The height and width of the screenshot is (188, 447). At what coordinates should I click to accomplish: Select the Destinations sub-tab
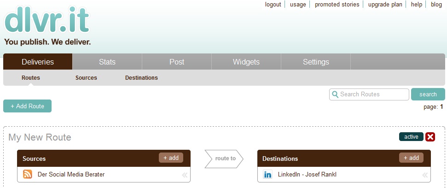141,77
